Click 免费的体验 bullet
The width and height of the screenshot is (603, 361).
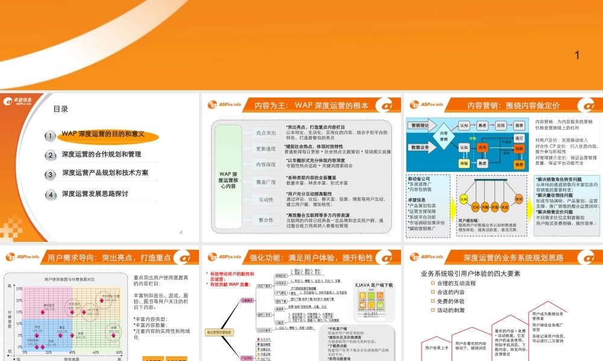coord(447,301)
